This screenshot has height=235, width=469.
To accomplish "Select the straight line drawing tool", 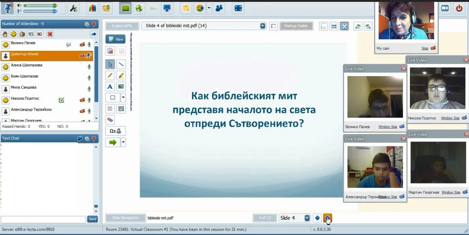I will pyautogui.click(x=121, y=64).
